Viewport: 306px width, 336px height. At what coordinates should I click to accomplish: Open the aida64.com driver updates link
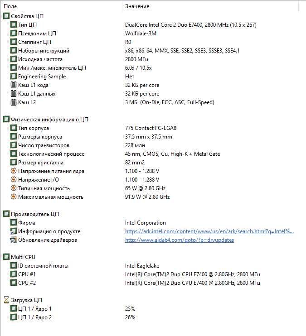180,240
